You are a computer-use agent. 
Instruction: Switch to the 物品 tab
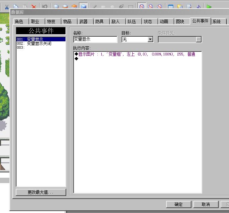(69, 22)
